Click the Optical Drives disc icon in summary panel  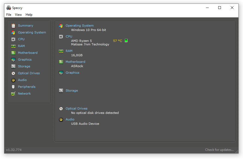click(x=61, y=109)
